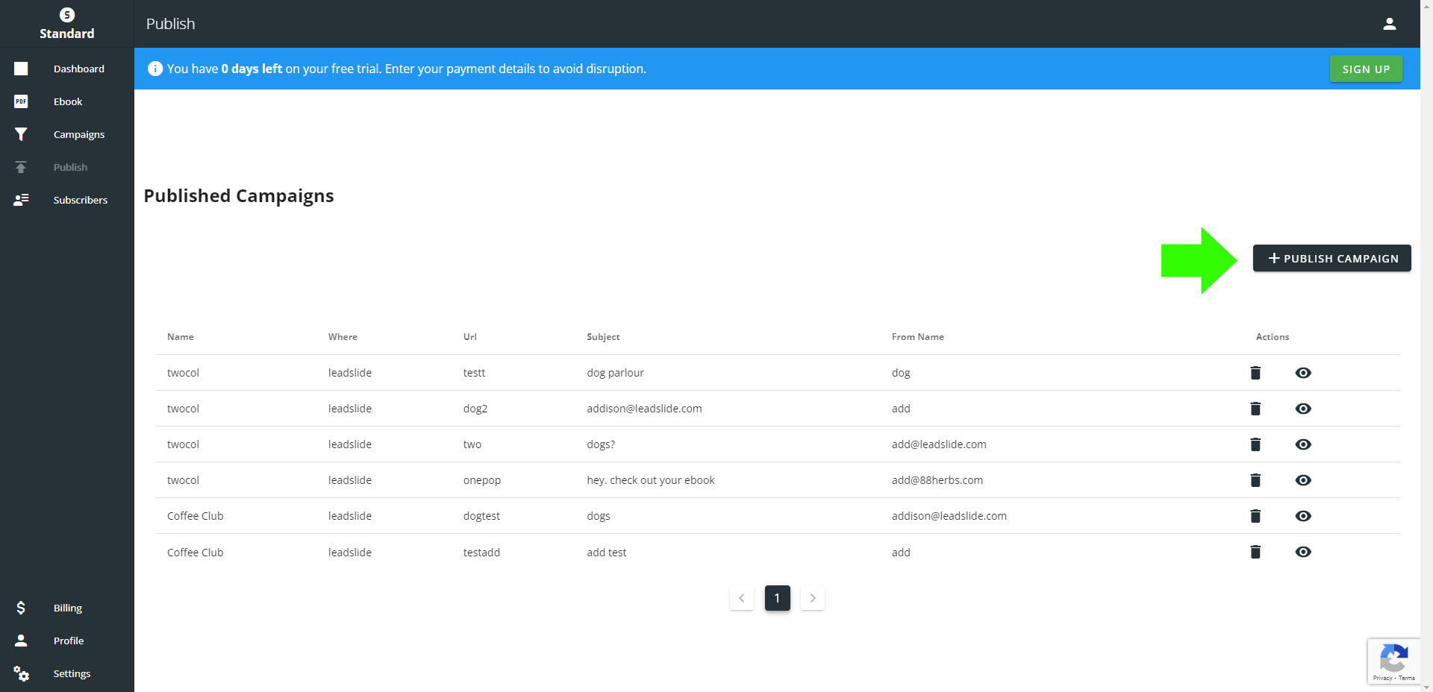
Task: Click the reCAPTCHA badge
Action: (1393, 661)
